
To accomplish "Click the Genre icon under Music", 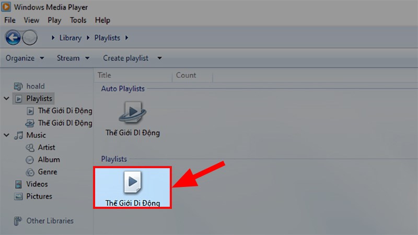I will tap(30, 172).
